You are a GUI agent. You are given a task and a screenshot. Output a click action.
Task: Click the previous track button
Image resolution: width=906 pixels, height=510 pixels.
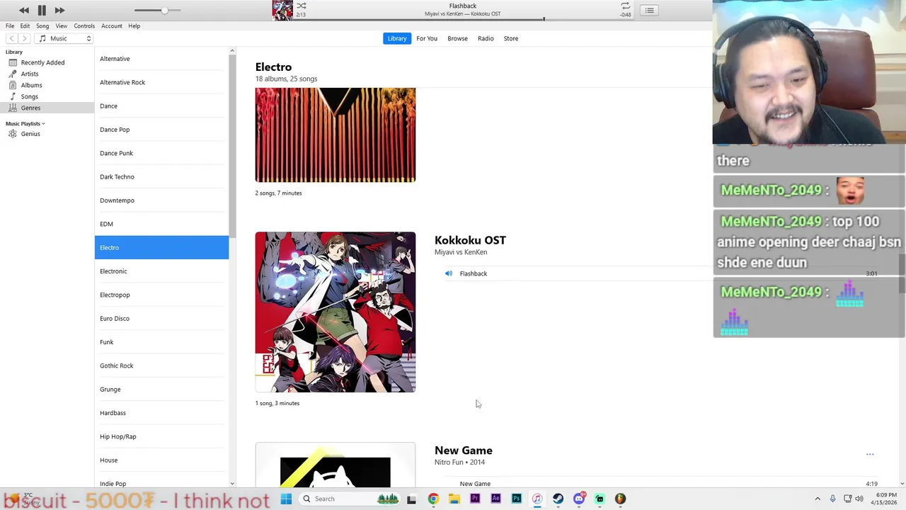[x=24, y=10]
